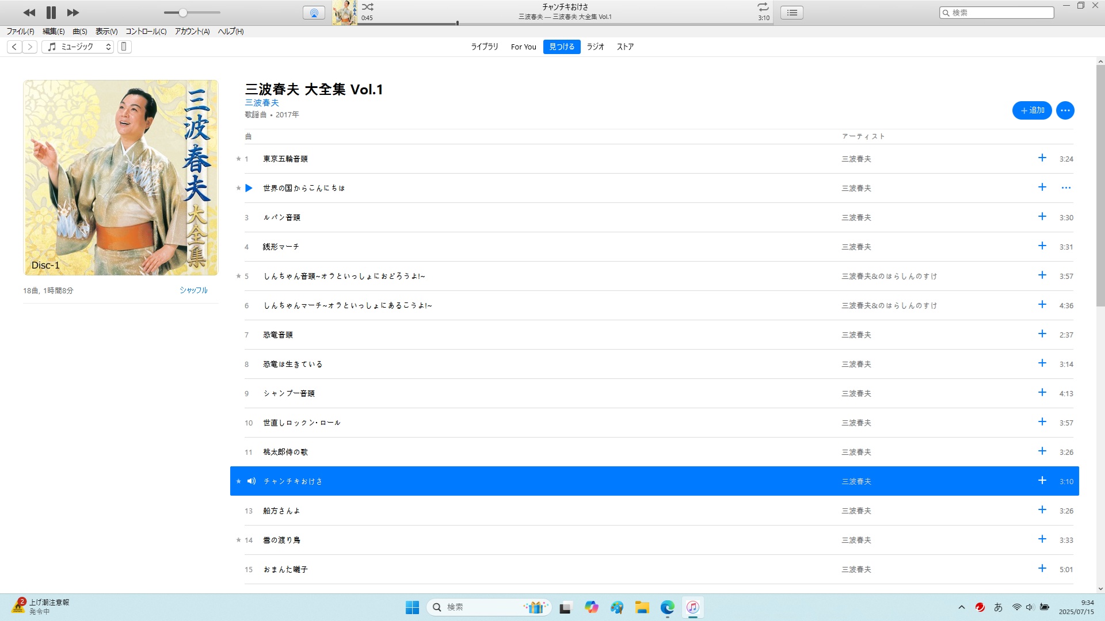This screenshot has width=1105, height=621.
Task: Open the ミュージック media type dropdown
Action: tap(78, 47)
